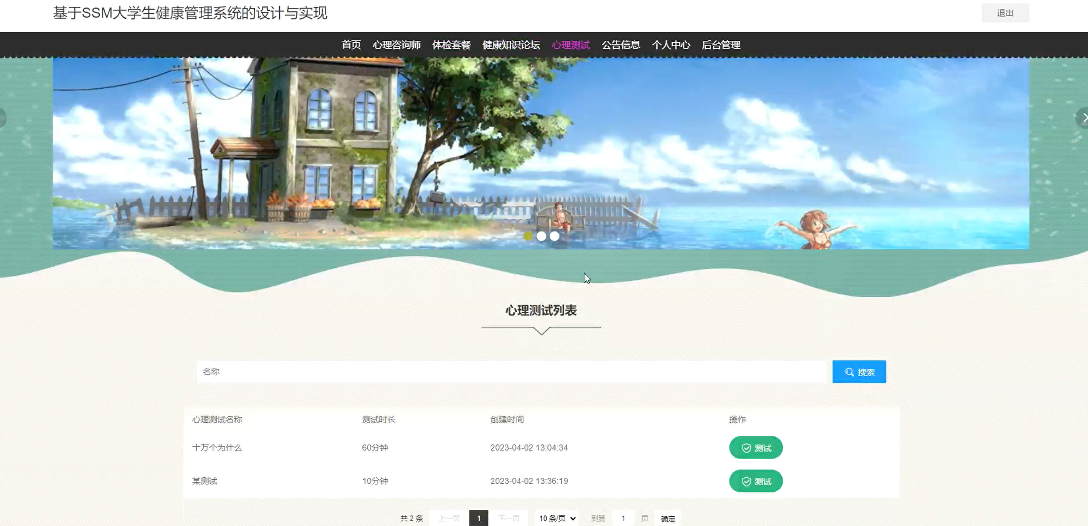Click the 退出 logout button
1088x526 pixels.
coord(1005,13)
